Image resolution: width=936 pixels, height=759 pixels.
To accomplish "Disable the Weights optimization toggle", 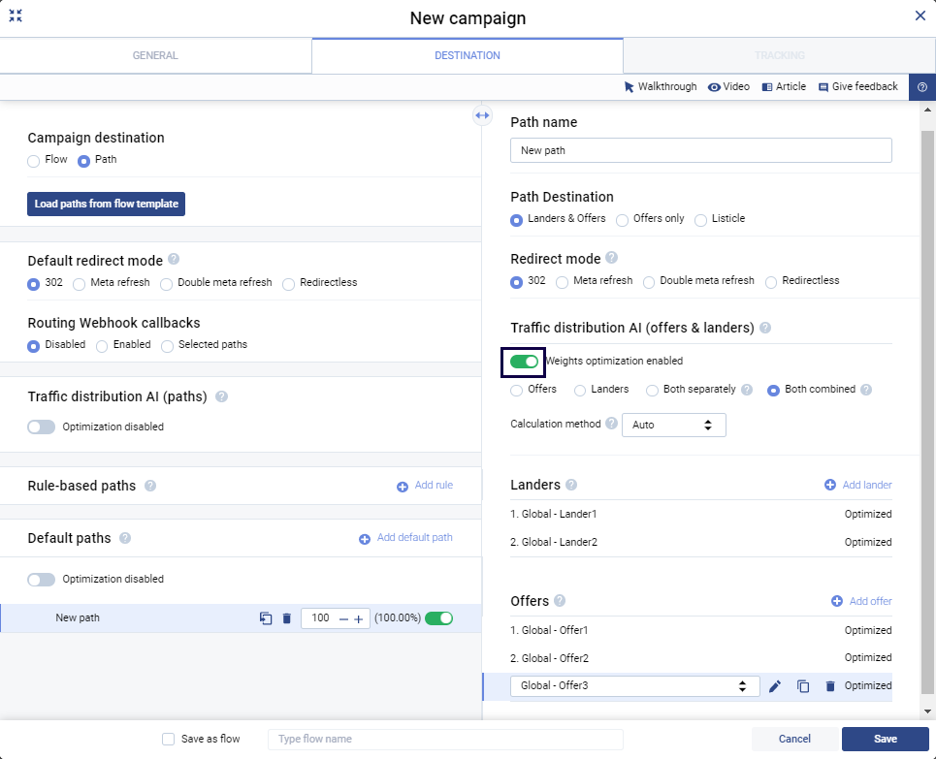I will [x=524, y=362].
